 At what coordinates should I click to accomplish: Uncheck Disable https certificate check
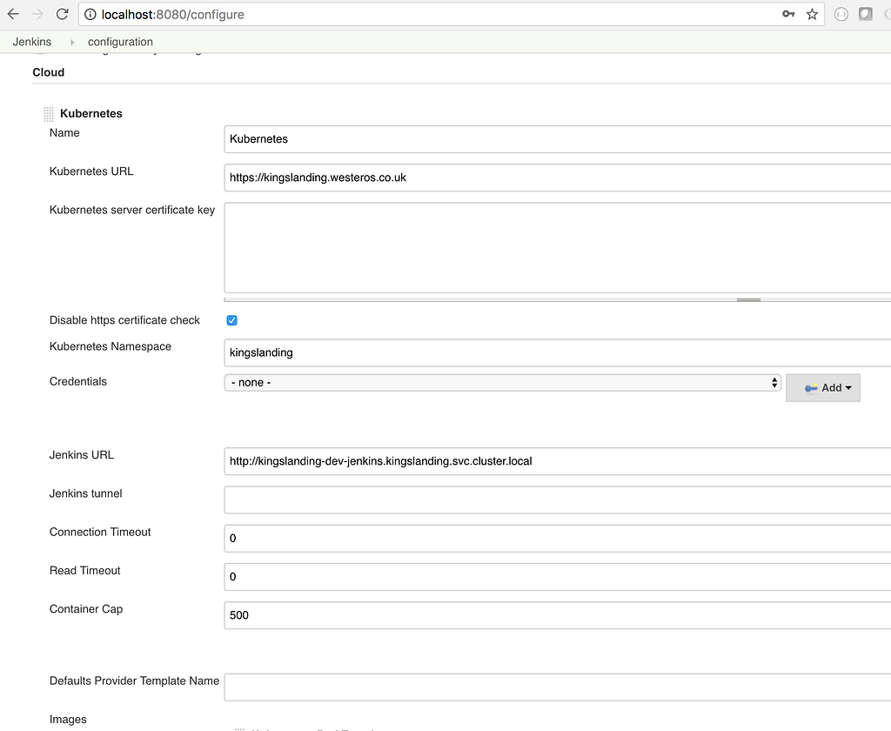pos(231,320)
